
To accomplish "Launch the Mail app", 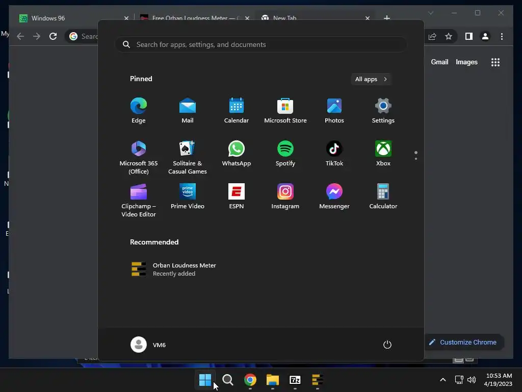I will [x=188, y=111].
